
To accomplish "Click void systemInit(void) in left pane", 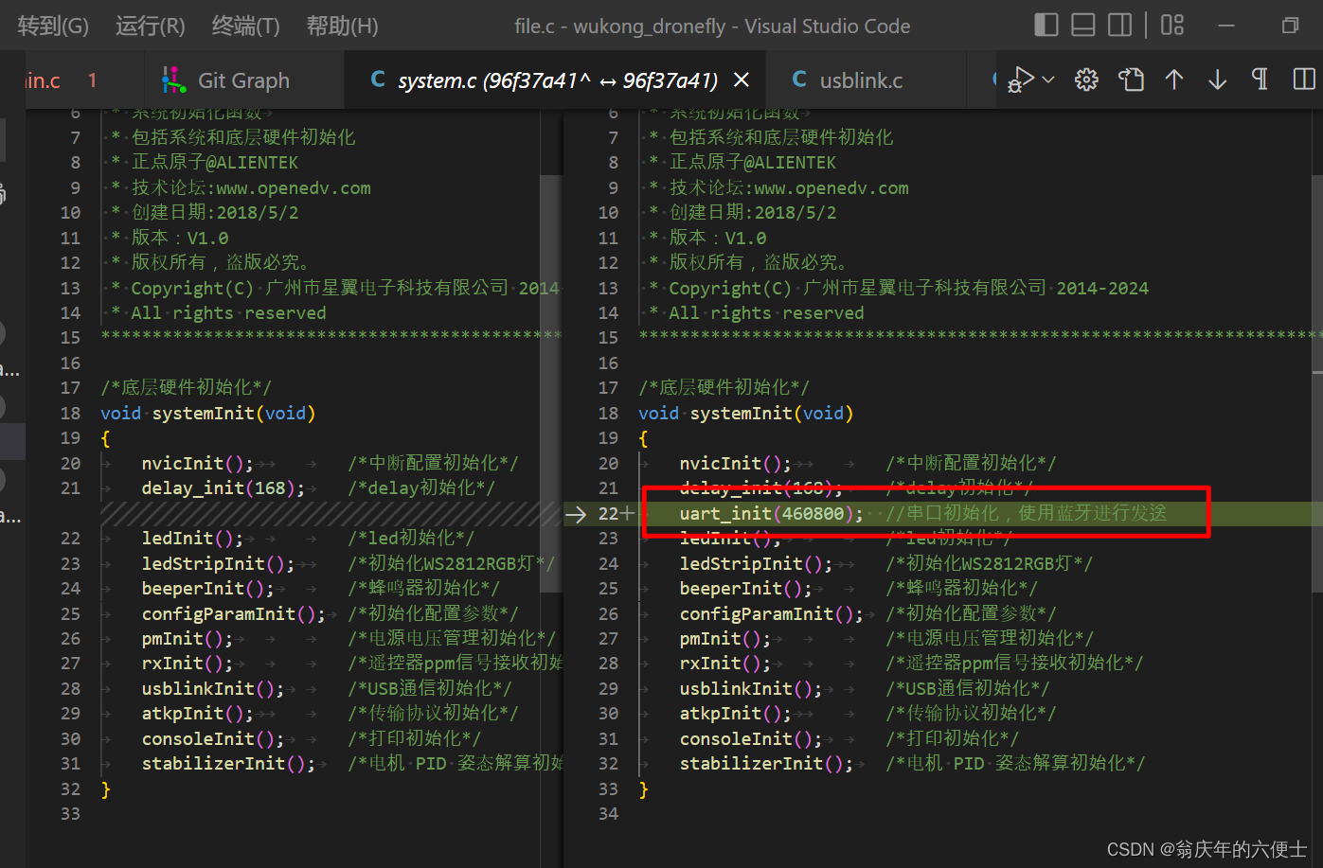I will pyautogui.click(x=208, y=413).
